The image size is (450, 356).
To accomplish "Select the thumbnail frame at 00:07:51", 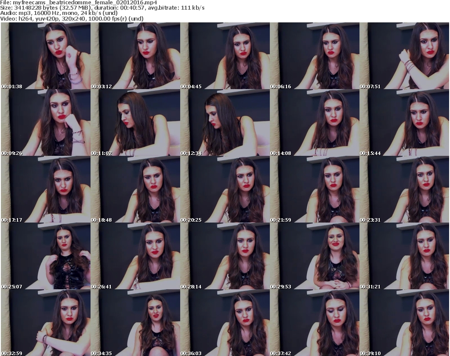I will [404, 56].
